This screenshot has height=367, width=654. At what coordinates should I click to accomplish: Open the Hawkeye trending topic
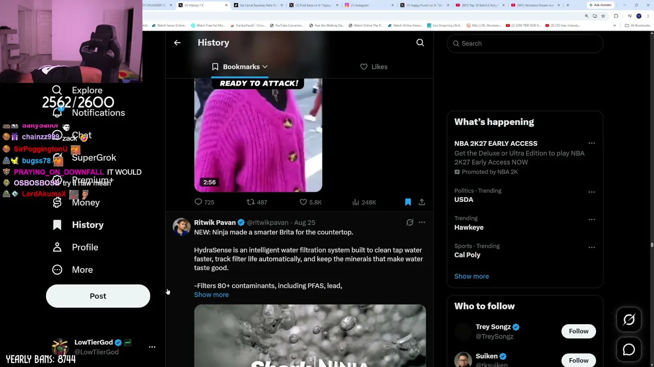[x=525, y=223]
